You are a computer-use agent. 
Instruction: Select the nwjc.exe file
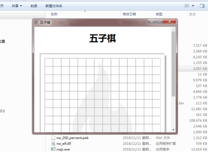[63, 149]
